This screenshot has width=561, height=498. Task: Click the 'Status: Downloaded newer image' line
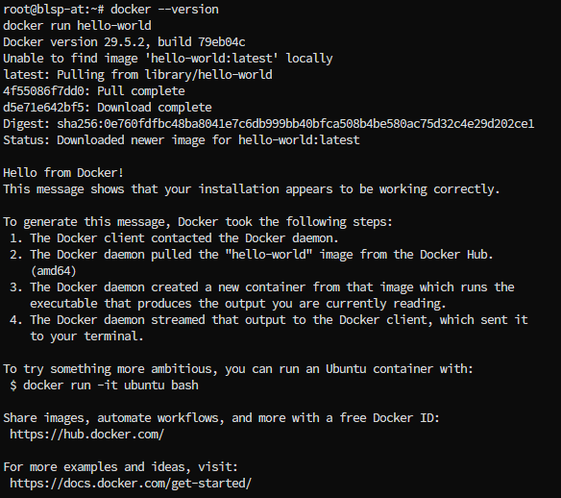tap(181, 140)
